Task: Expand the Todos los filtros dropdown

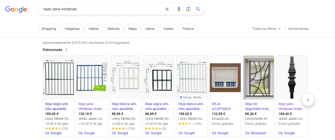Action: [266, 29]
